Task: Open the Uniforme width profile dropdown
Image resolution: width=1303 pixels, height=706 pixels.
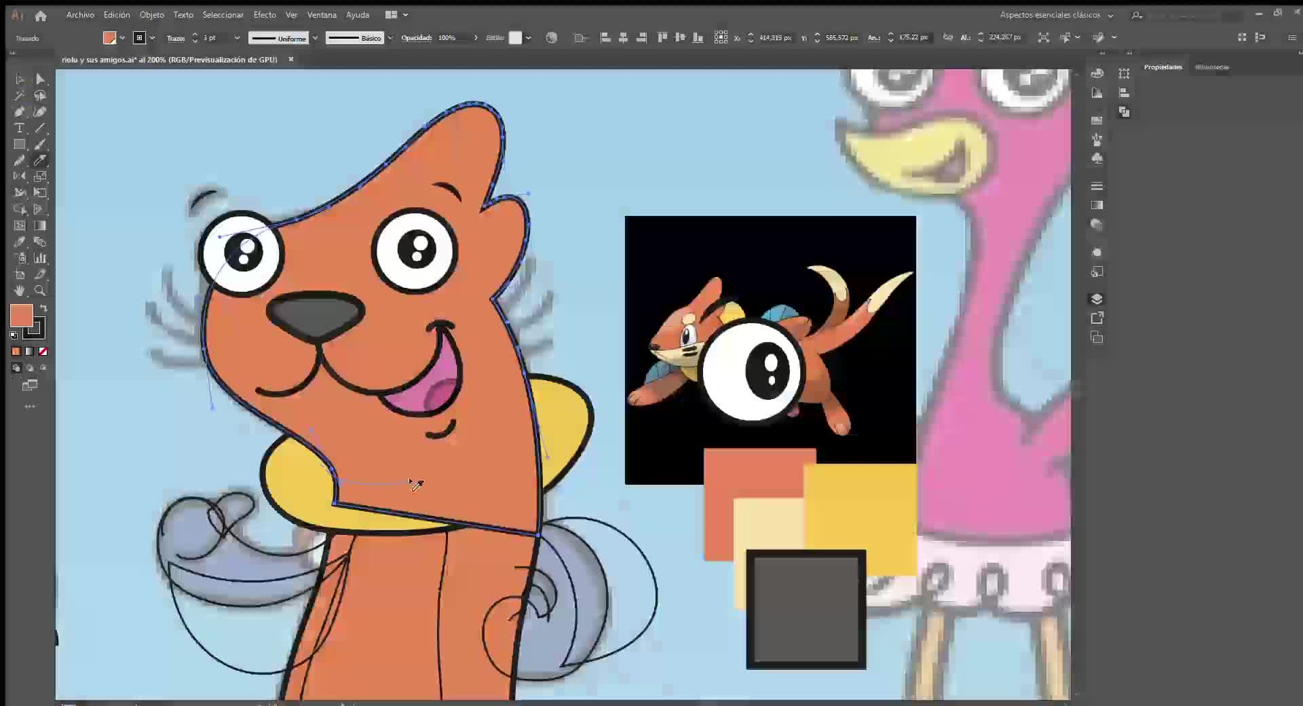Action: tap(315, 38)
